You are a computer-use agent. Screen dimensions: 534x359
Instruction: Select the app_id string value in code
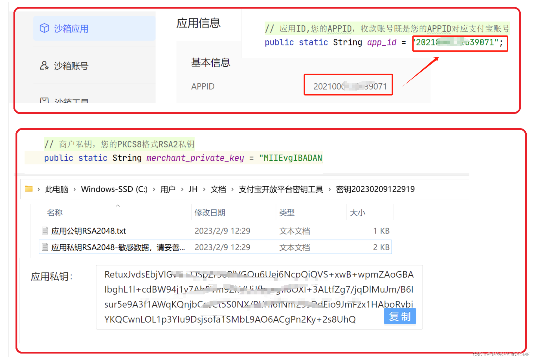coord(455,42)
